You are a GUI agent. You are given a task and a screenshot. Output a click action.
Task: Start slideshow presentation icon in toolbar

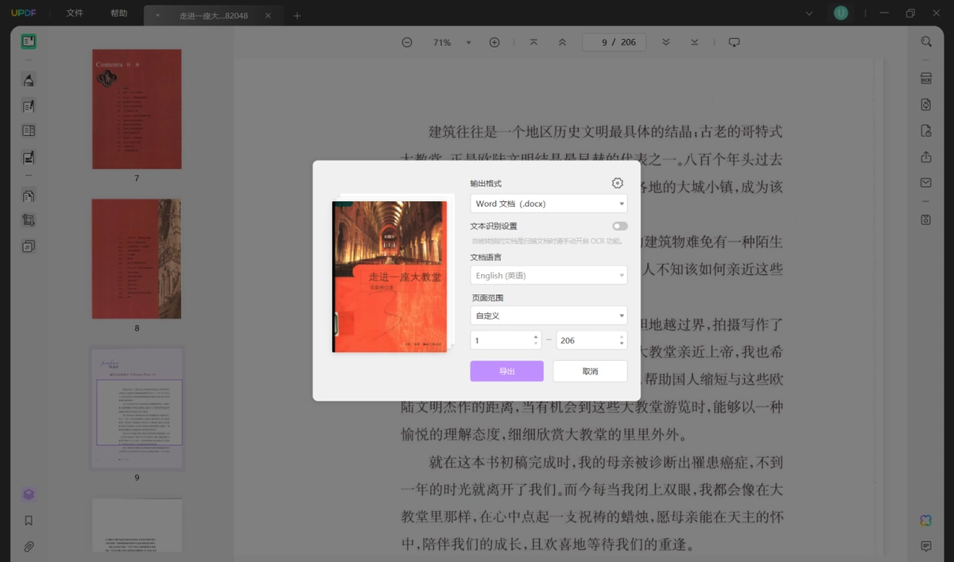click(x=734, y=42)
